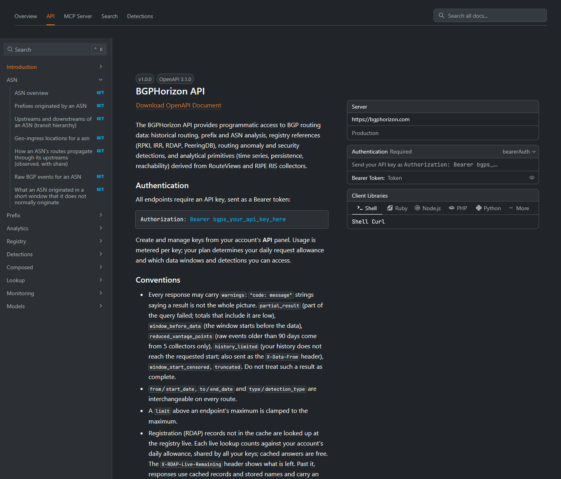
Task: Expand the Prefix sidebar section
Action: 101,215
